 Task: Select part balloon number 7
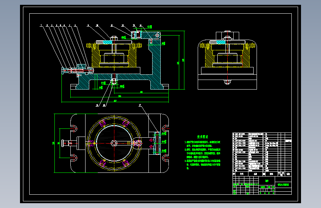pos(69,26)
